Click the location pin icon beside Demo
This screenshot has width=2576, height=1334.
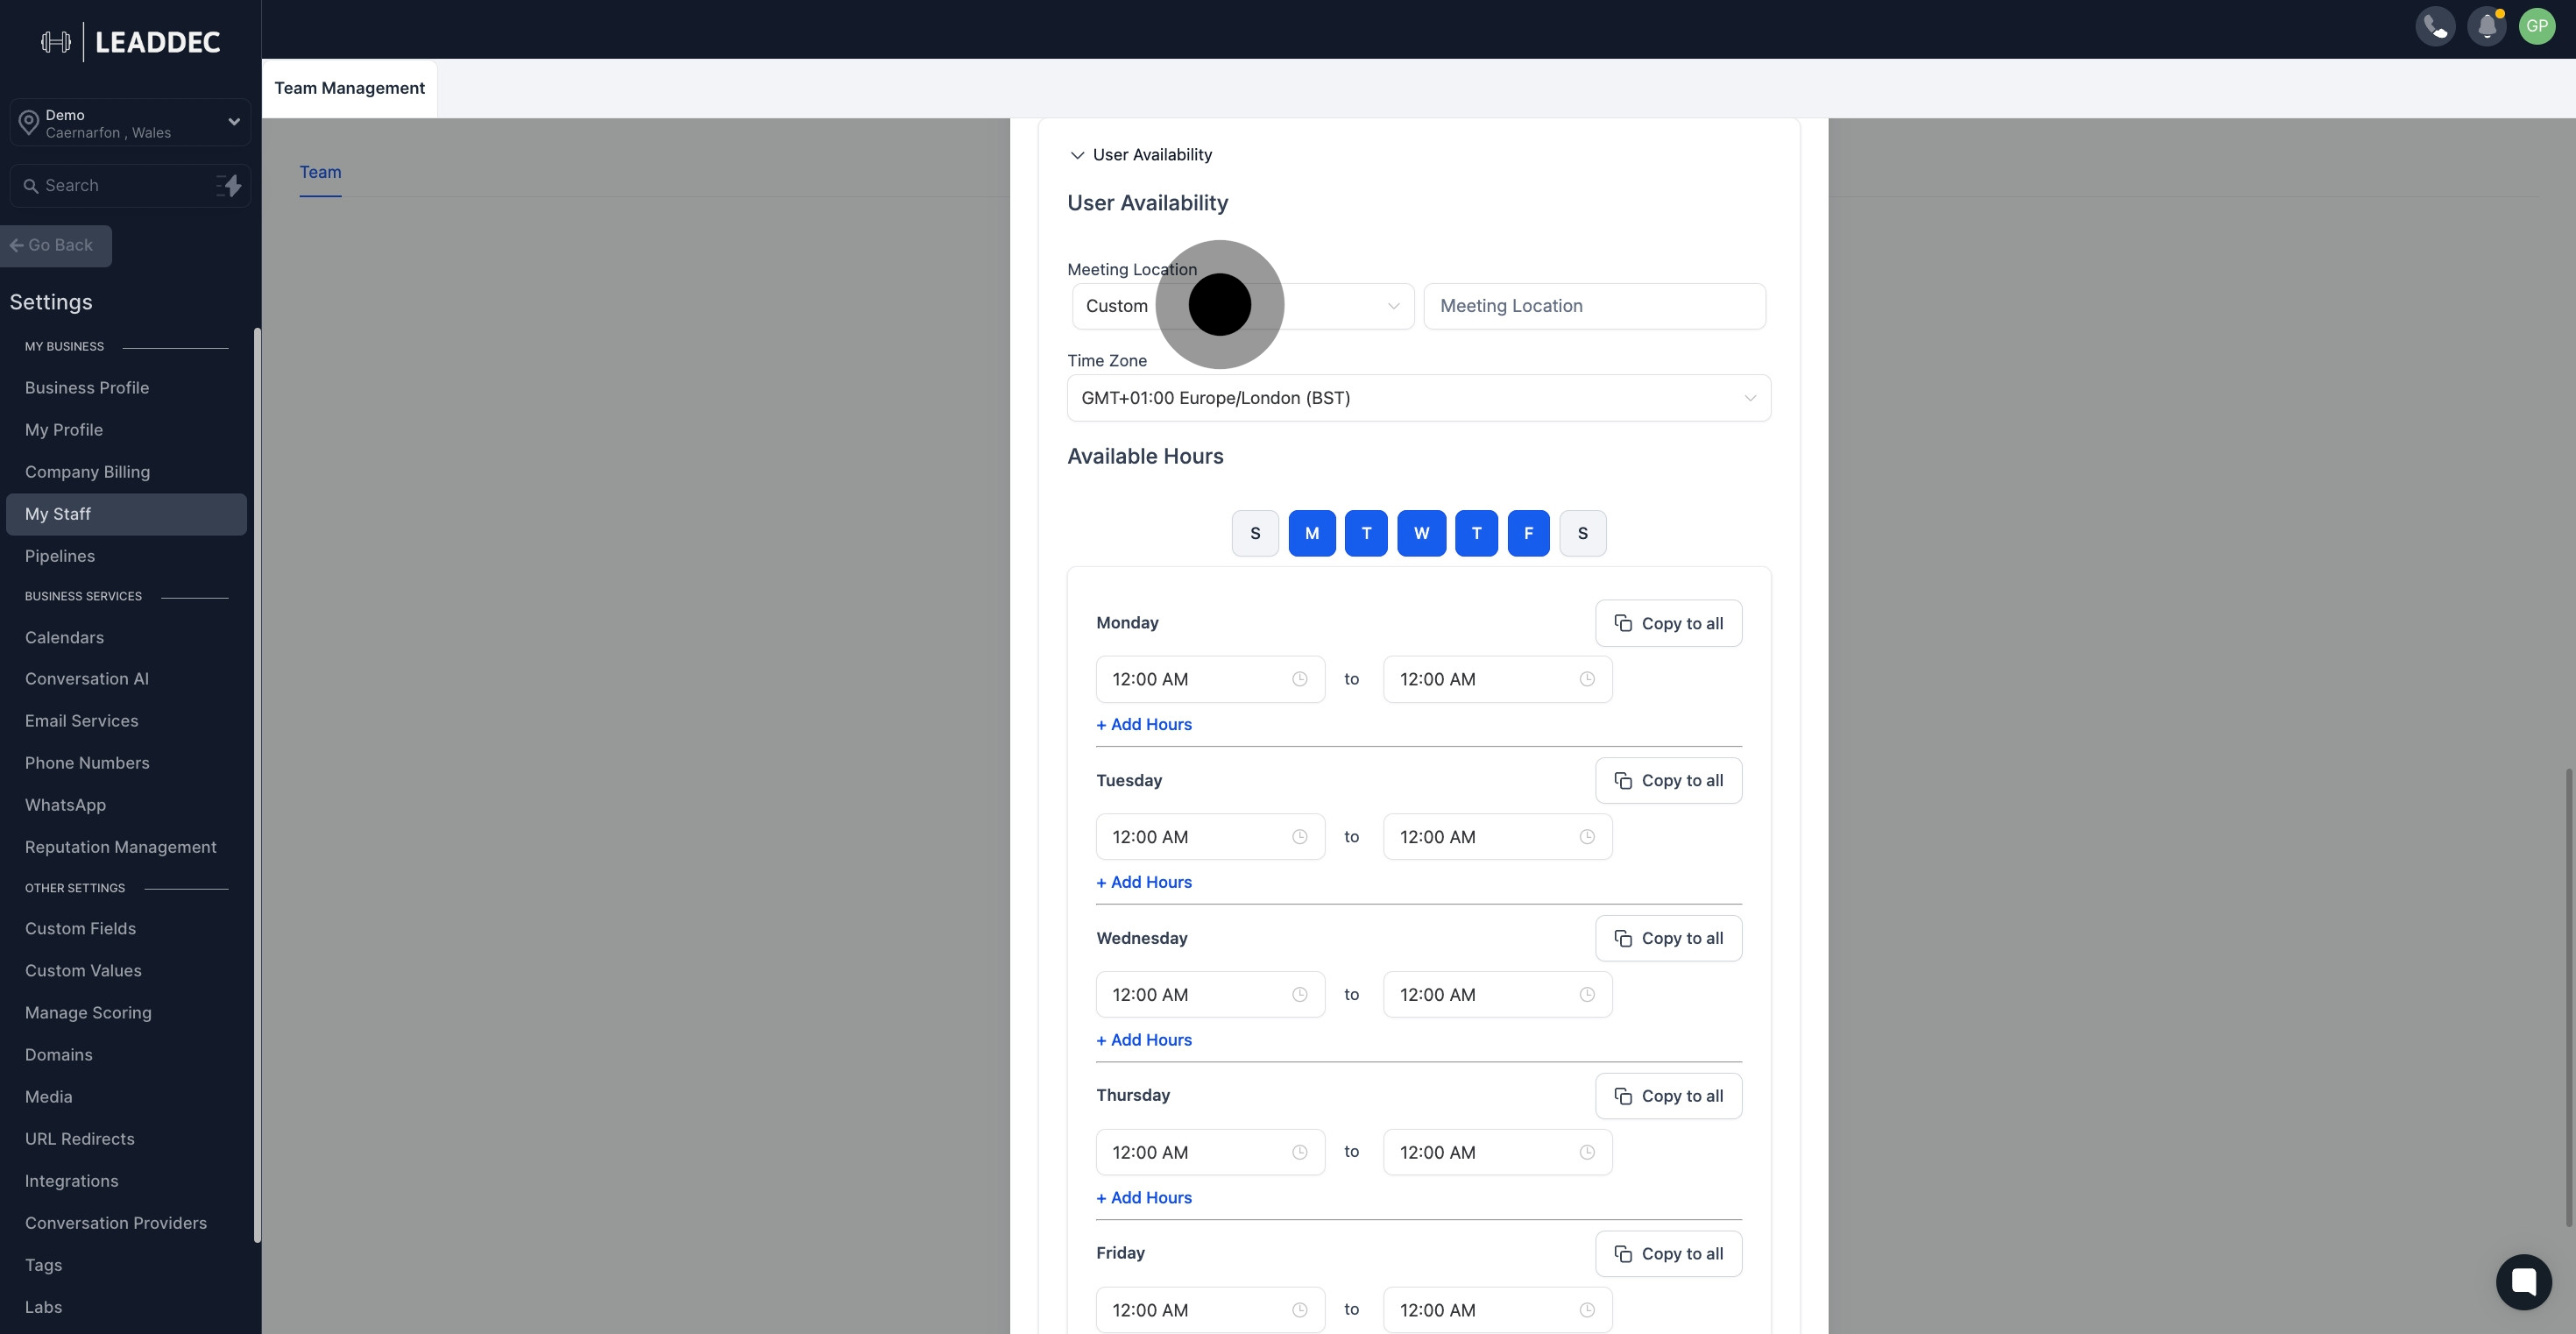click(x=29, y=124)
